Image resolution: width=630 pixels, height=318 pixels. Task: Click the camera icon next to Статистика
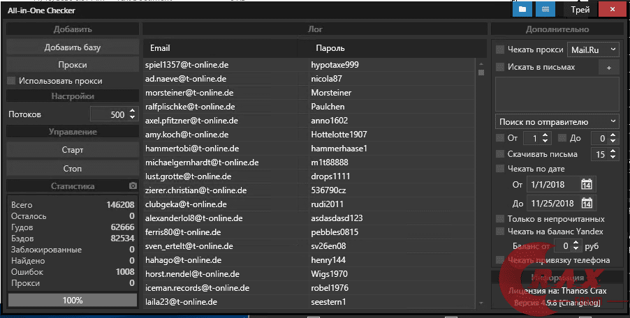[133, 186]
